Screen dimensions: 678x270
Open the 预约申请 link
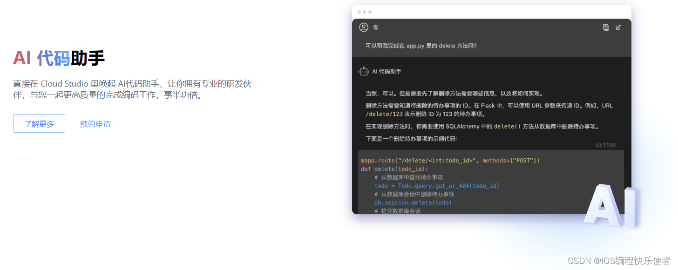pos(95,124)
